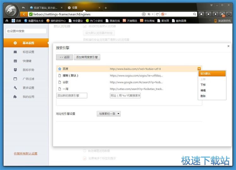Click the << 返回 button
236x170 pixels.
[x=65, y=57]
